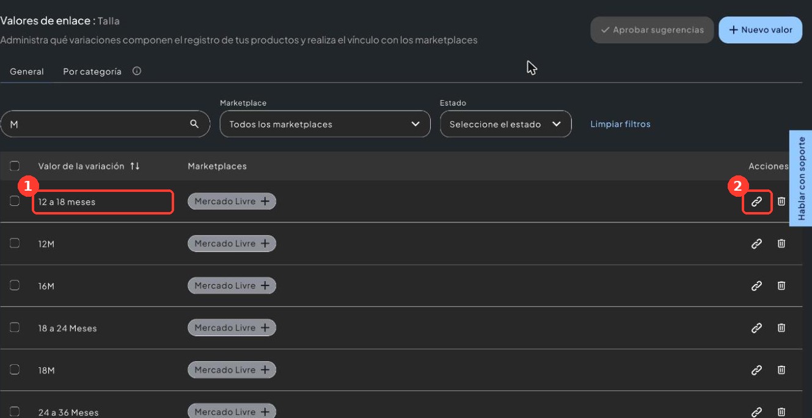Click the 18M value text
812x418 pixels.
[46, 370]
